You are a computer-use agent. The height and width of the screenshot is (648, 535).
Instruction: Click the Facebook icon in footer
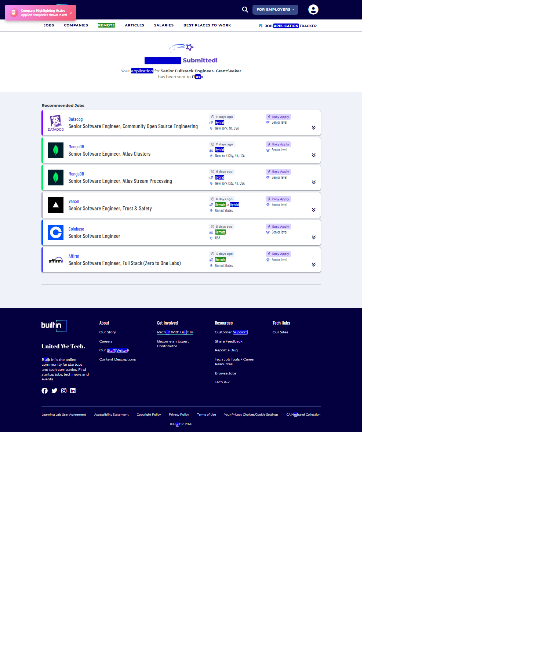[x=44, y=391]
